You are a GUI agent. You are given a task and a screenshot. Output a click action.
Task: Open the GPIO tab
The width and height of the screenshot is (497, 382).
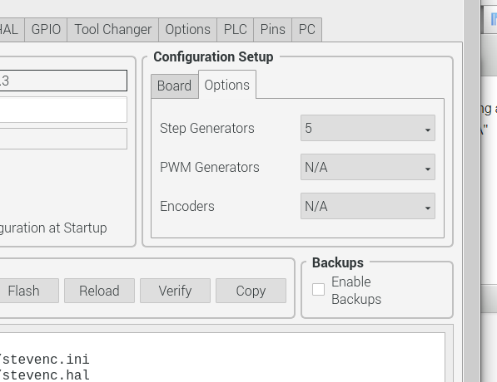pos(46,30)
